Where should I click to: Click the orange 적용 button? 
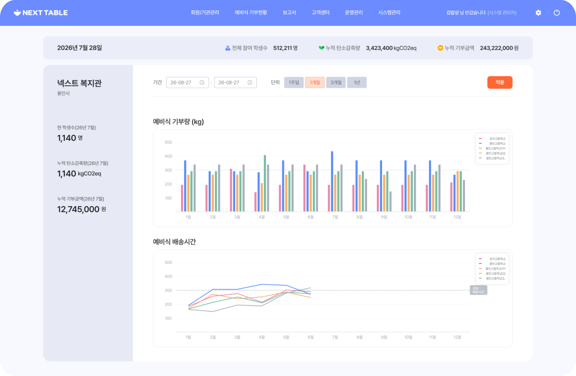tap(500, 82)
